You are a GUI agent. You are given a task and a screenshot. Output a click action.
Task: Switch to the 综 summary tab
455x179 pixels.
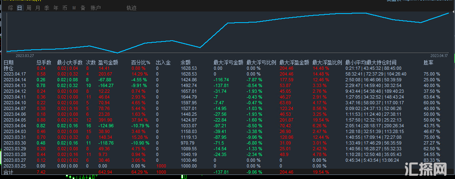[10, 8]
